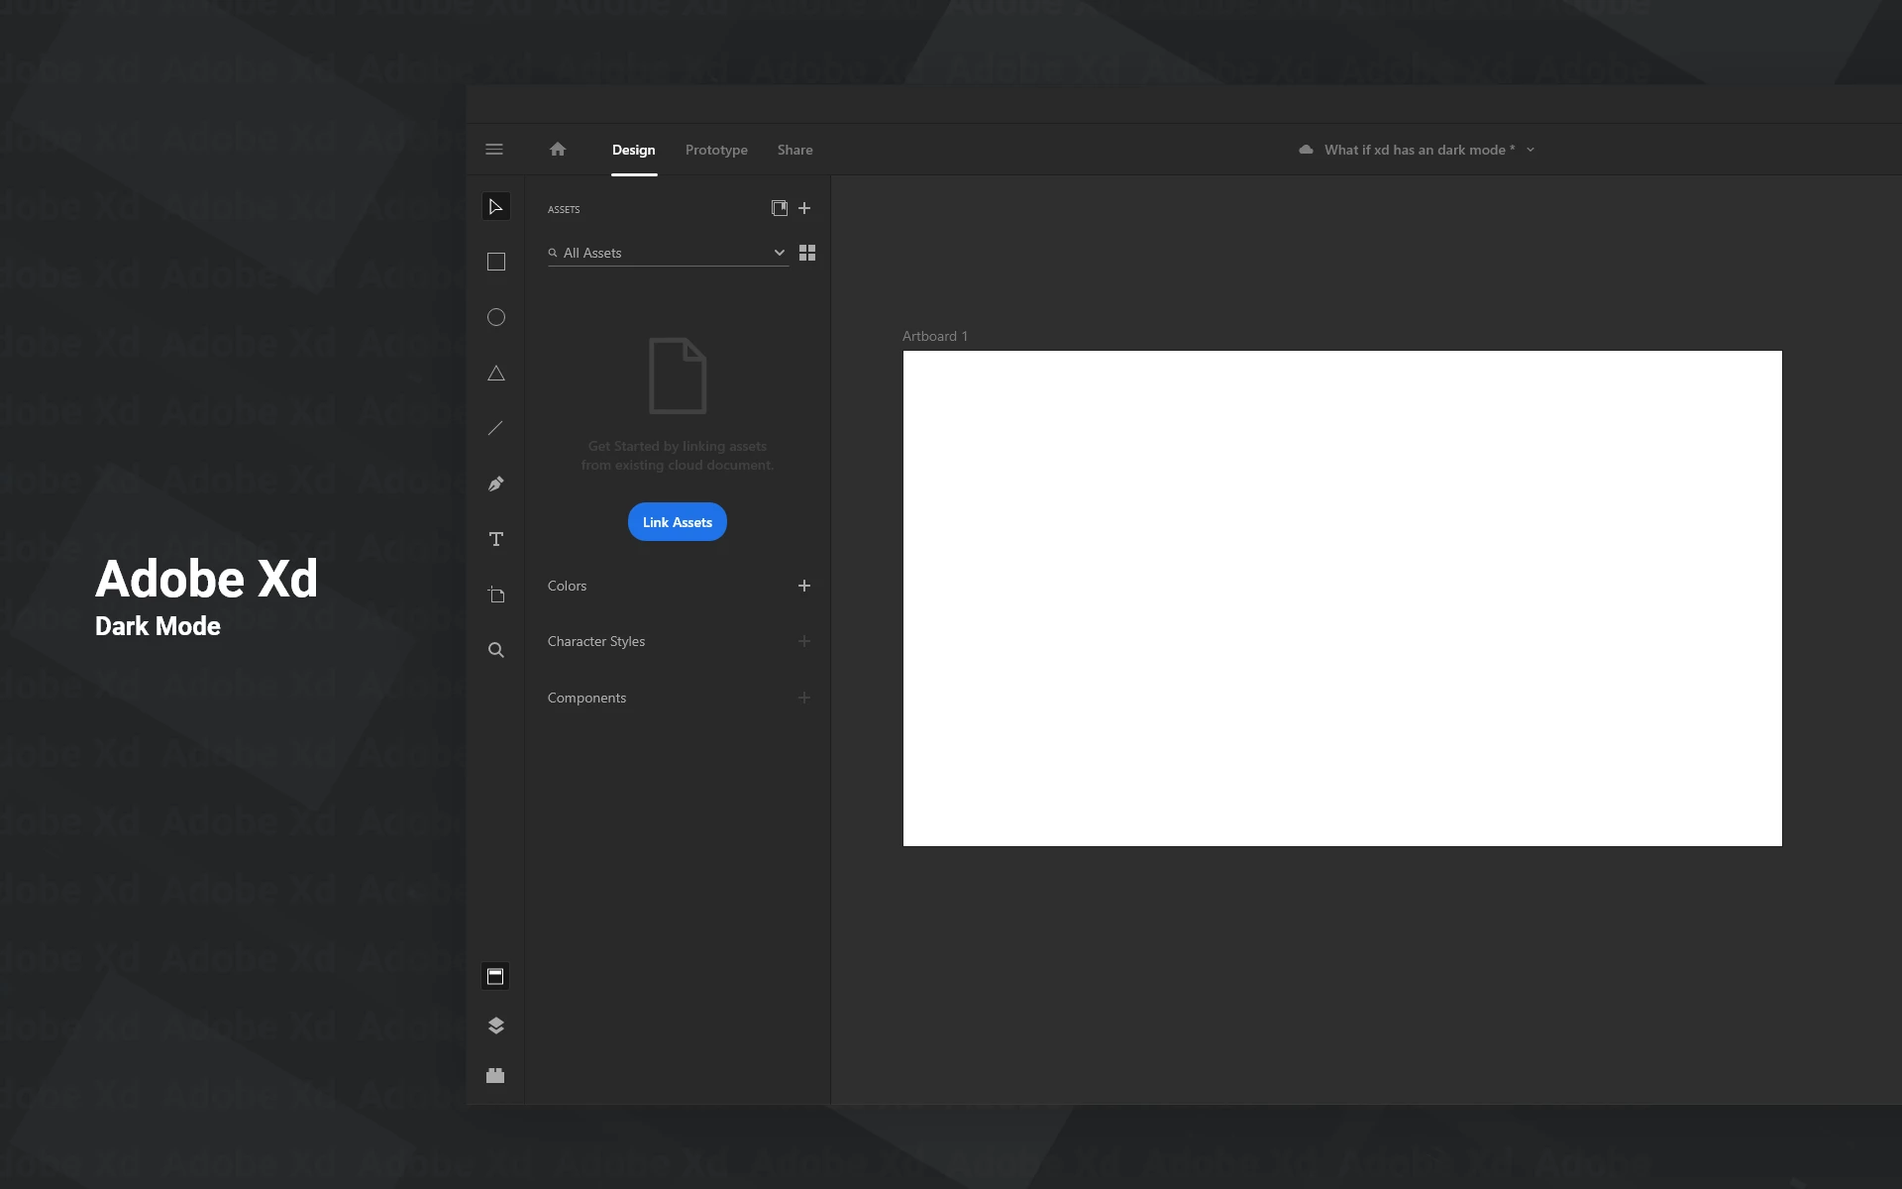1902x1189 pixels.
Task: Select the Rectangle tool
Action: (x=495, y=262)
